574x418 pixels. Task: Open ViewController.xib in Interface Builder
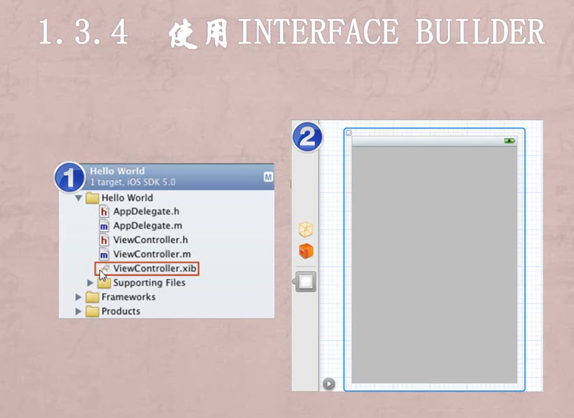[x=147, y=269]
